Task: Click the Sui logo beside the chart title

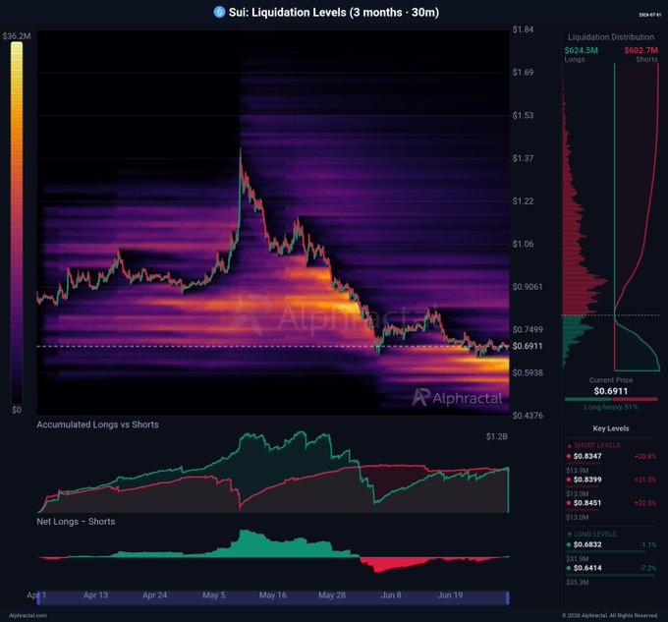Action: (x=219, y=12)
